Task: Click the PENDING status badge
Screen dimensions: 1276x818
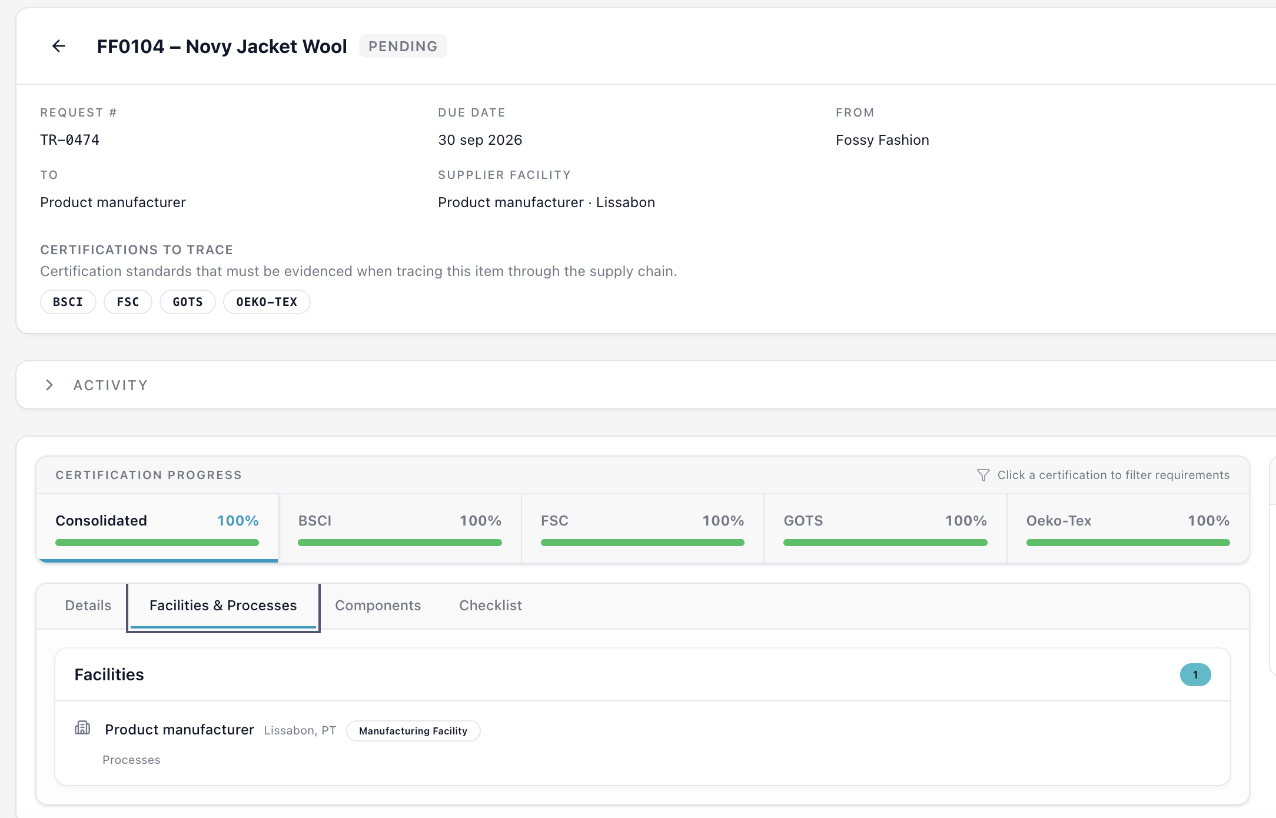Action: tap(403, 46)
